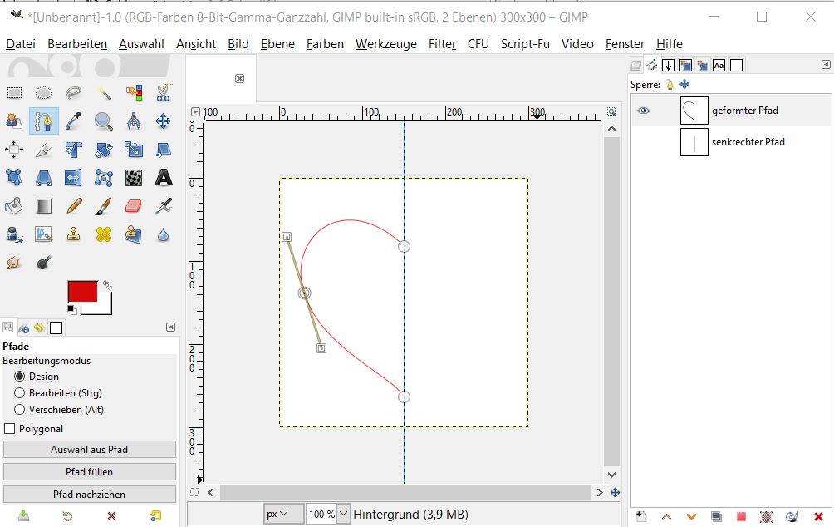The width and height of the screenshot is (834, 527).
Task: Choose the Pencil tool
Action: [x=74, y=205]
